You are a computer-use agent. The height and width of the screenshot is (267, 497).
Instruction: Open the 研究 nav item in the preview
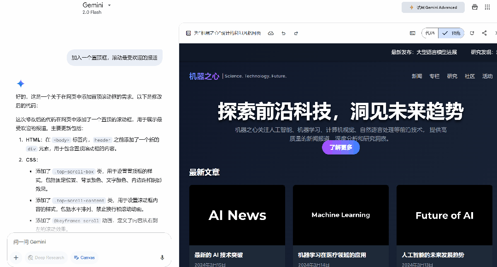click(452, 76)
